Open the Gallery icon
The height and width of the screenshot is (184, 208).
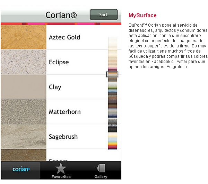[x=101, y=168]
